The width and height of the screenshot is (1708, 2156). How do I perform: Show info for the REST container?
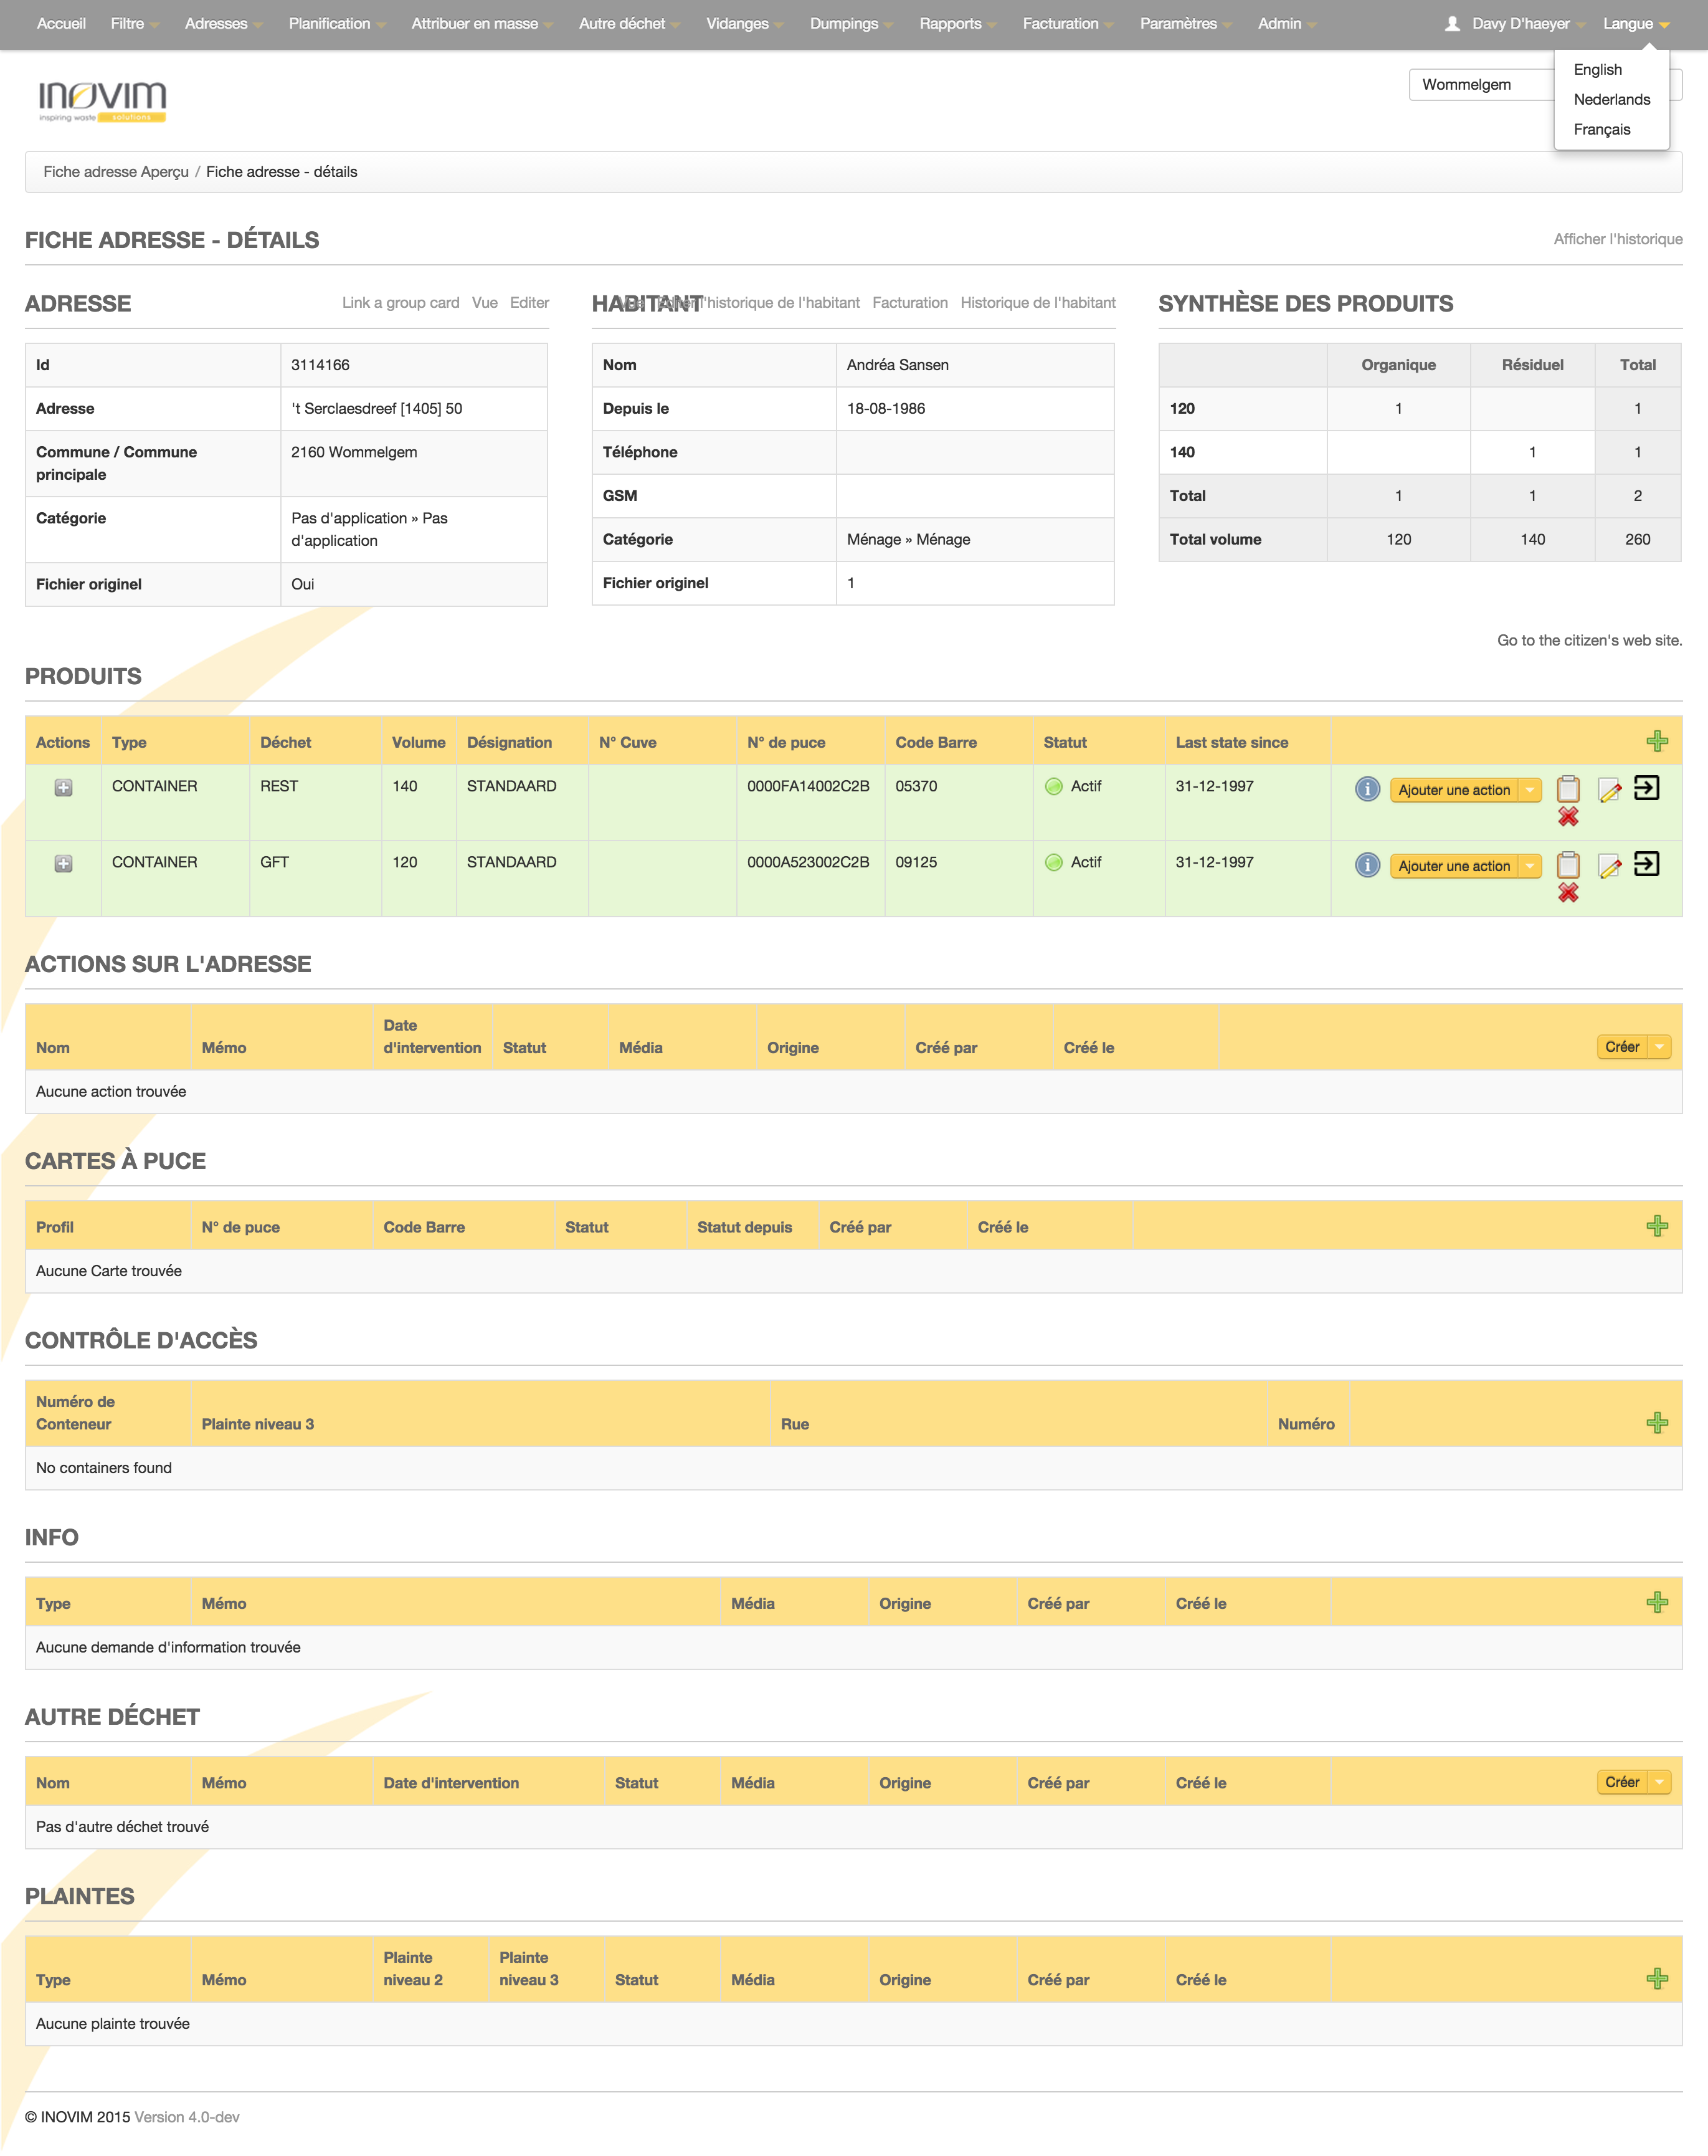(x=1367, y=789)
